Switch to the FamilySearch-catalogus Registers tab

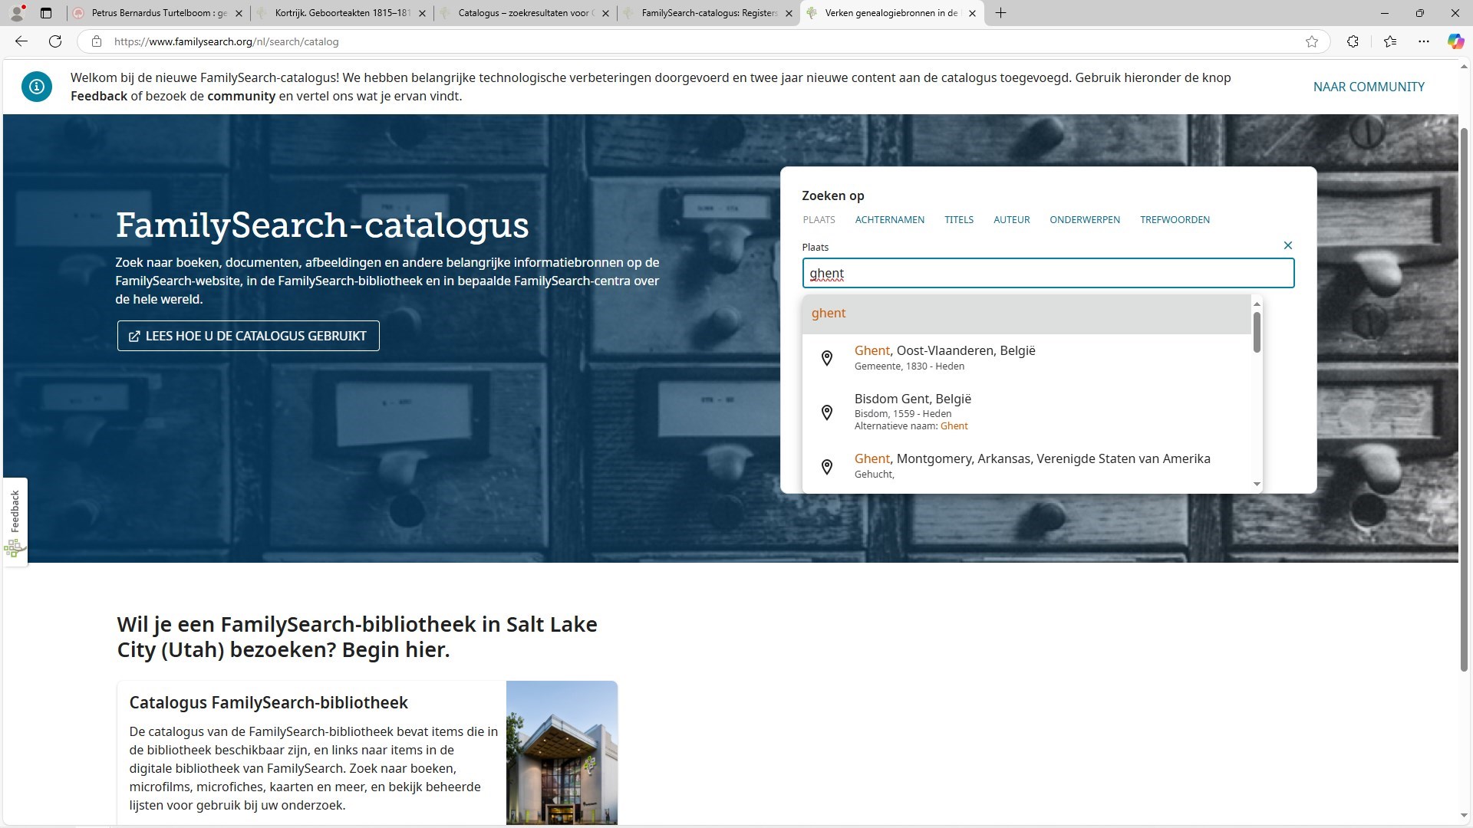tap(709, 13)
